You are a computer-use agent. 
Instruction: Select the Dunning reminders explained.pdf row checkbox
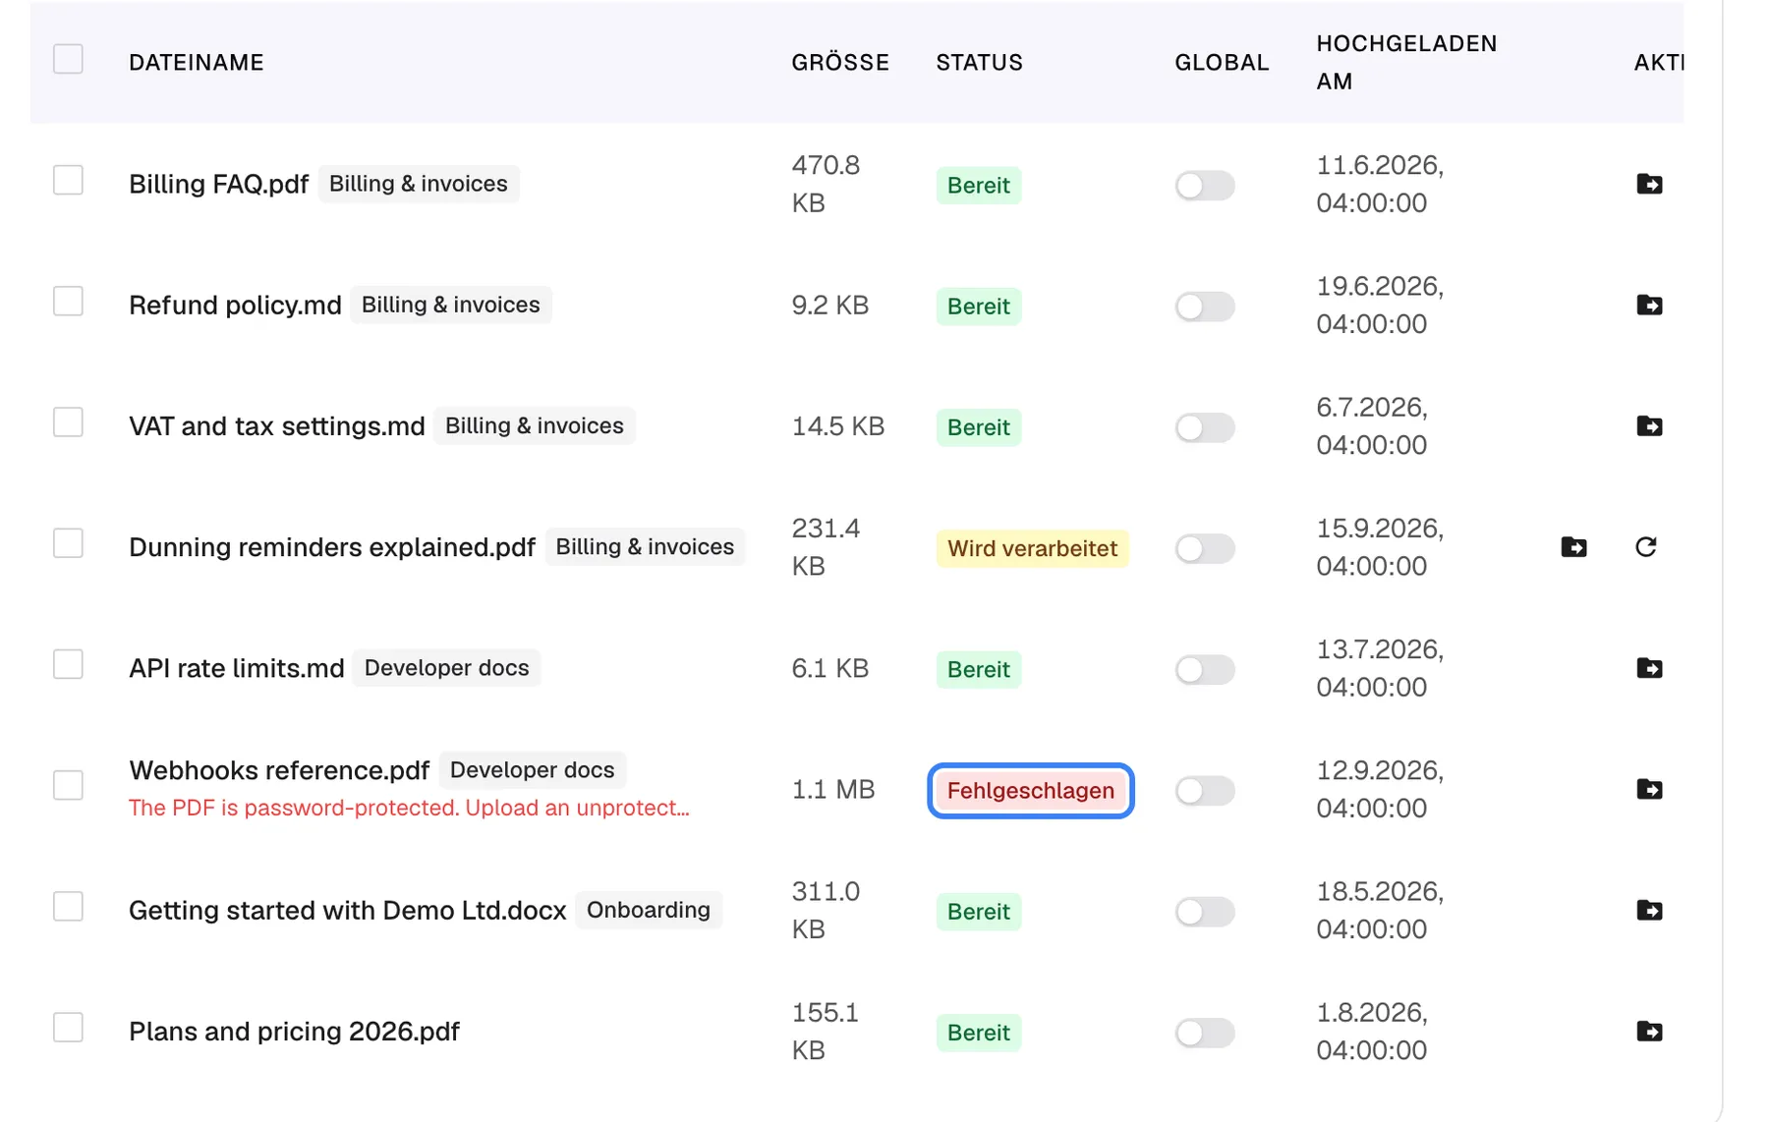tap(68, 542)
